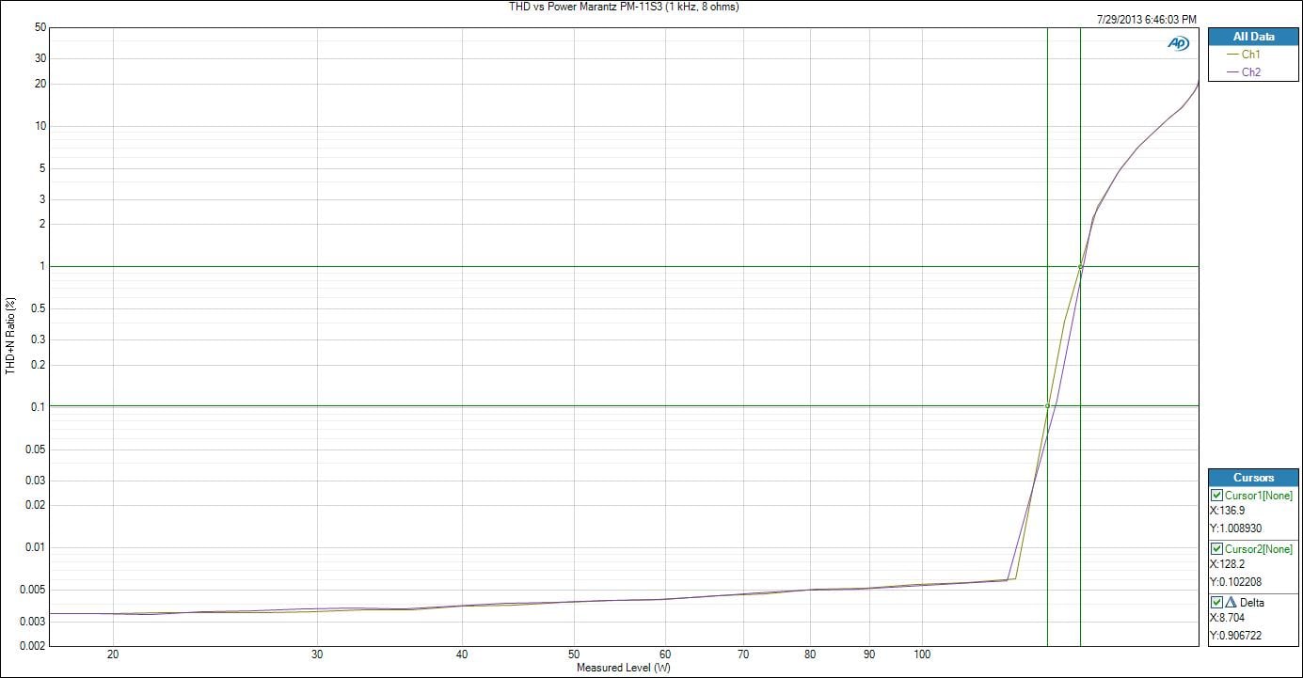Click the All Data legend header
Screen dimensions: 1303x678
click(1253, 37)
